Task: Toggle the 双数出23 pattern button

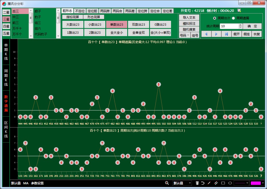Action: point(138,24)
